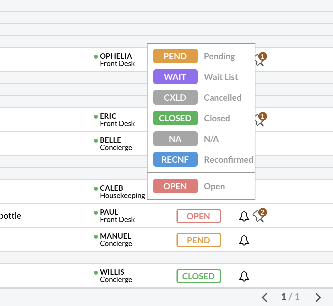Go to the next page arrow
This screenshot has height=306, width=333.
(318, 297)
